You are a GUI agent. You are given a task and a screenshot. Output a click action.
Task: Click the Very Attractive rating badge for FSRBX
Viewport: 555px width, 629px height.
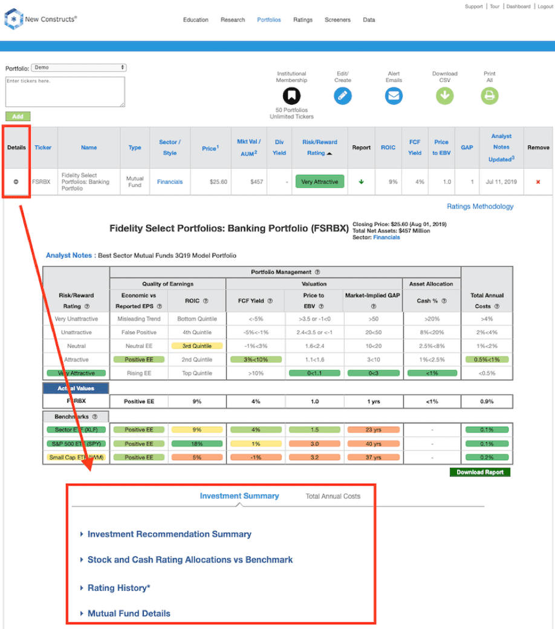320,182
